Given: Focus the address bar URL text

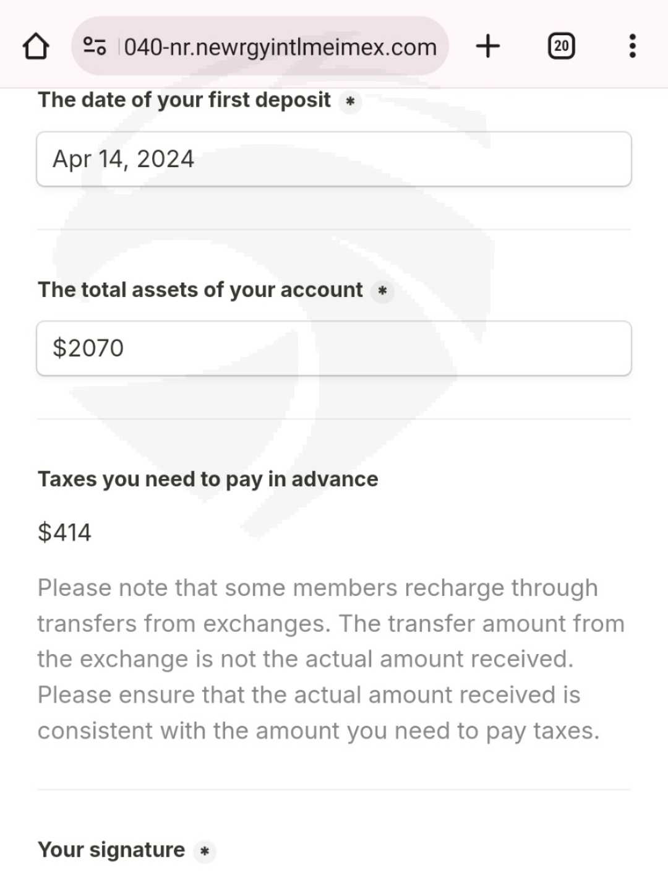Looking at the screenshot, I should point(280,47).
